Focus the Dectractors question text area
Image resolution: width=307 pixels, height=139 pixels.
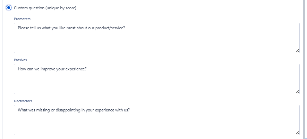click(156, 123)
